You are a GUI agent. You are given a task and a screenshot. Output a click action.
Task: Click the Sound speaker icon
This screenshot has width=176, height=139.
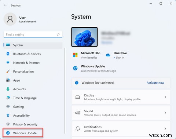(x=78, y=113)
